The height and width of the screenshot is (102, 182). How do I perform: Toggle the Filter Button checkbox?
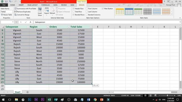103,8
